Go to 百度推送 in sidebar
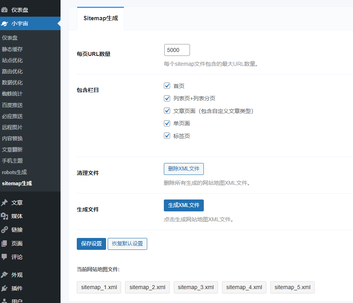 (x=12, y=105)
